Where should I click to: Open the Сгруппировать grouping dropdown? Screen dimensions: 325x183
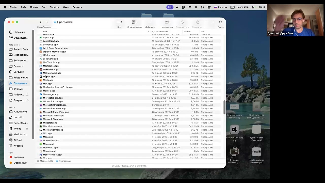[135, 22]
